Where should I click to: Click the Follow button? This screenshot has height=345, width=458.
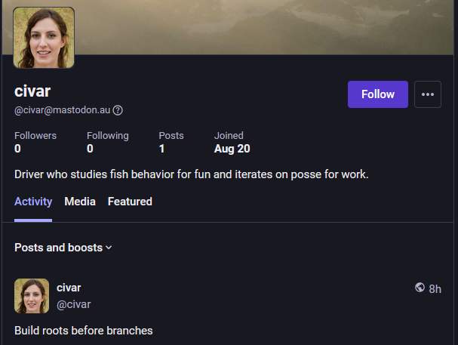click(x=378, y=94)
